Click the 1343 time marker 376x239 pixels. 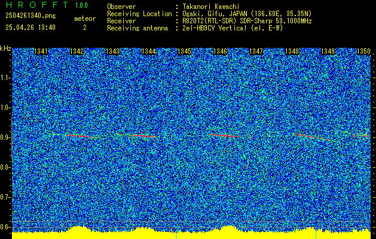point(112,51)
